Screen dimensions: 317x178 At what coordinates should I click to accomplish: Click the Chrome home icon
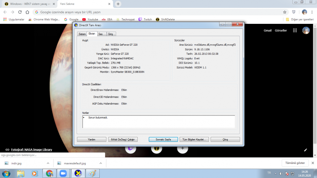tap(27, 12)
